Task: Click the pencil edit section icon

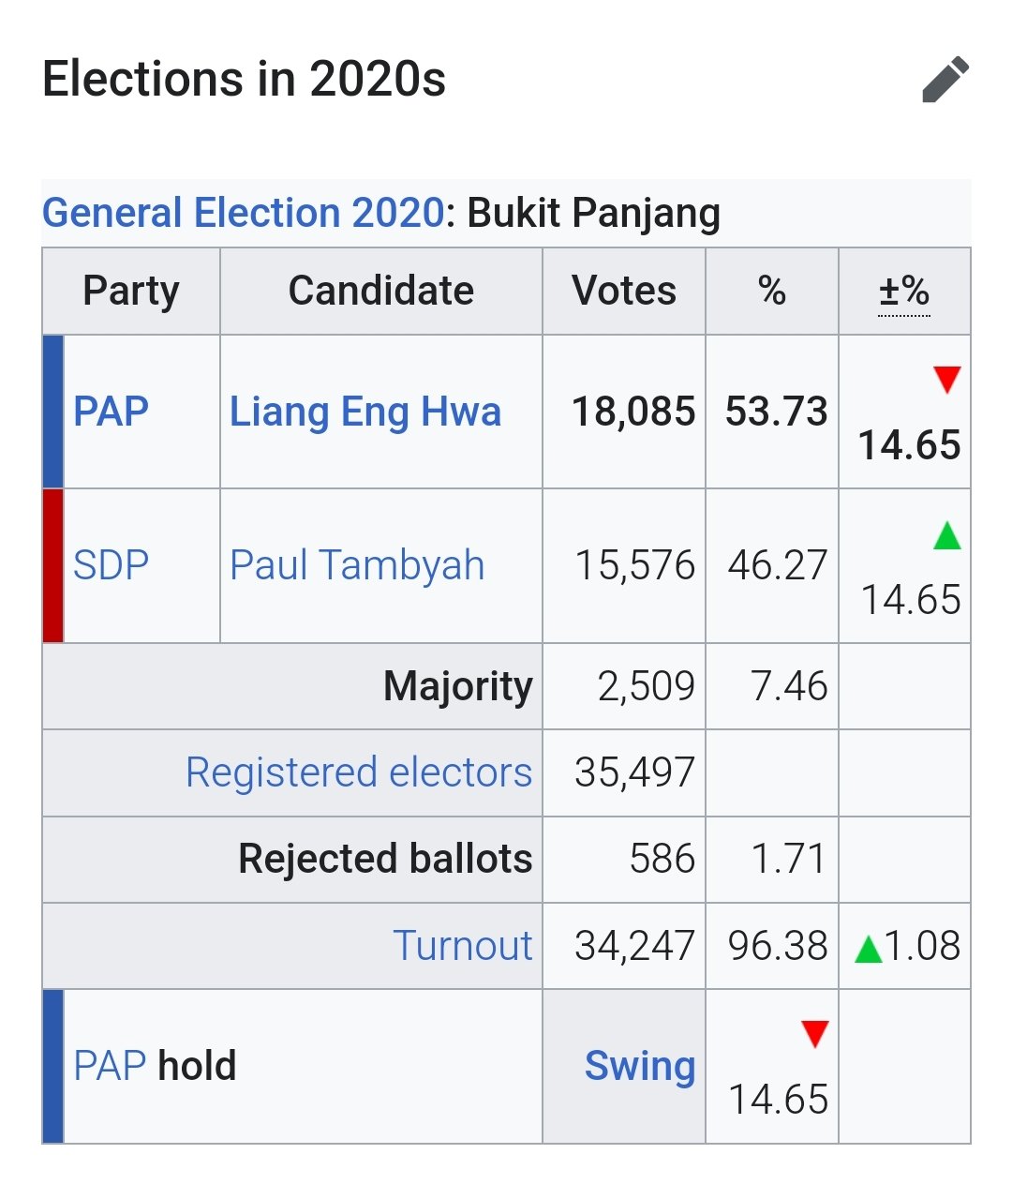Action: point(945,80)
